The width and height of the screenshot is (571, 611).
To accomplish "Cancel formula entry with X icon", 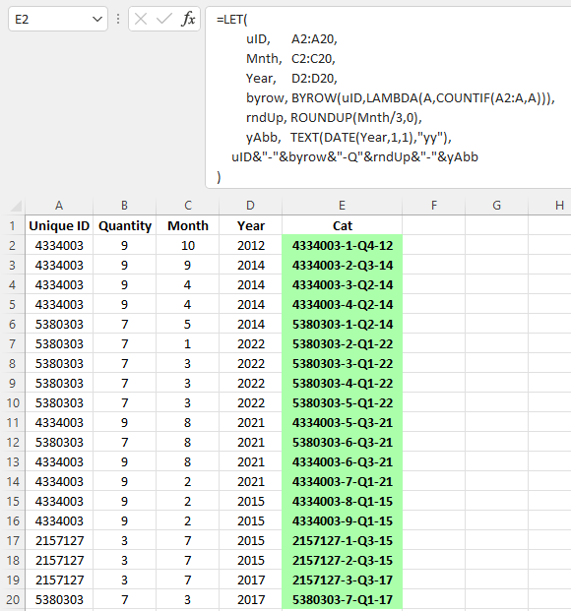I will click(141, 19).
